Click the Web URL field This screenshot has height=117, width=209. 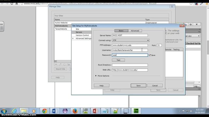click(x=130, y=70)
